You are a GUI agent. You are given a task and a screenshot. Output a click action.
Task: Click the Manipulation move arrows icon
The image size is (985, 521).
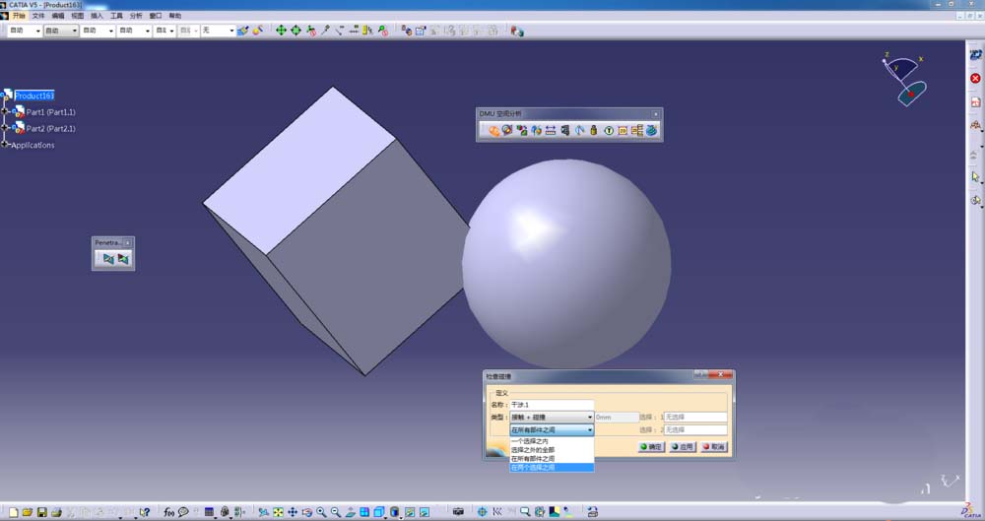point(281,31)
